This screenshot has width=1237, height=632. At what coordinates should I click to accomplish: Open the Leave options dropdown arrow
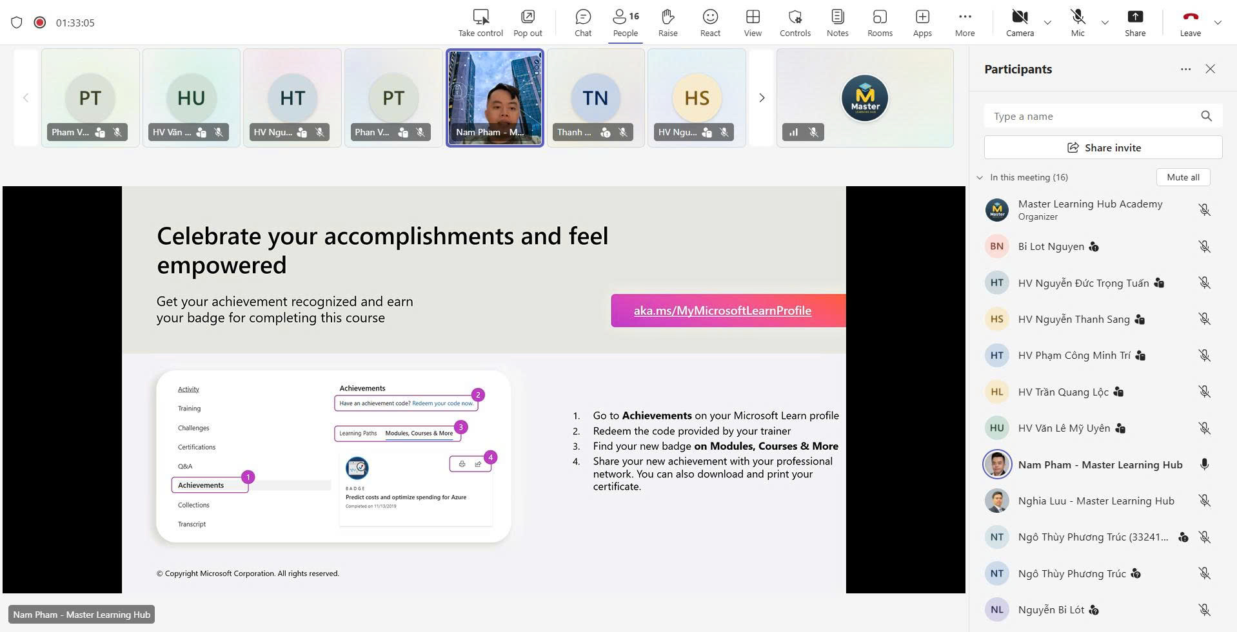pos(1217,23)
